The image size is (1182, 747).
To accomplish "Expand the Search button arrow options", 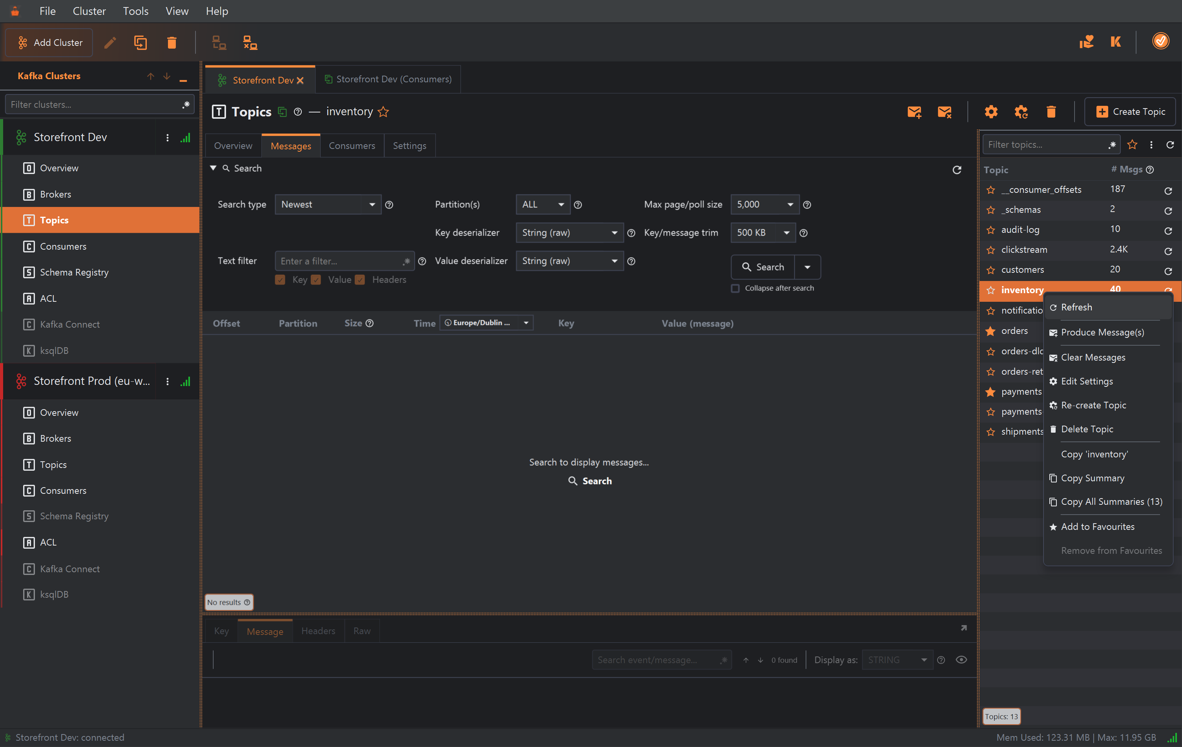I will 808,267.
